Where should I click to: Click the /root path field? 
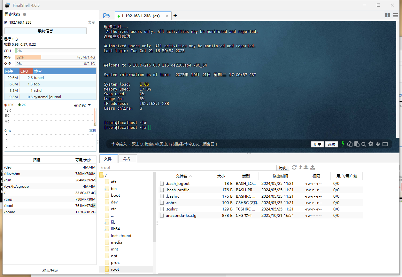pyautogui.click(x=188, y=168)
